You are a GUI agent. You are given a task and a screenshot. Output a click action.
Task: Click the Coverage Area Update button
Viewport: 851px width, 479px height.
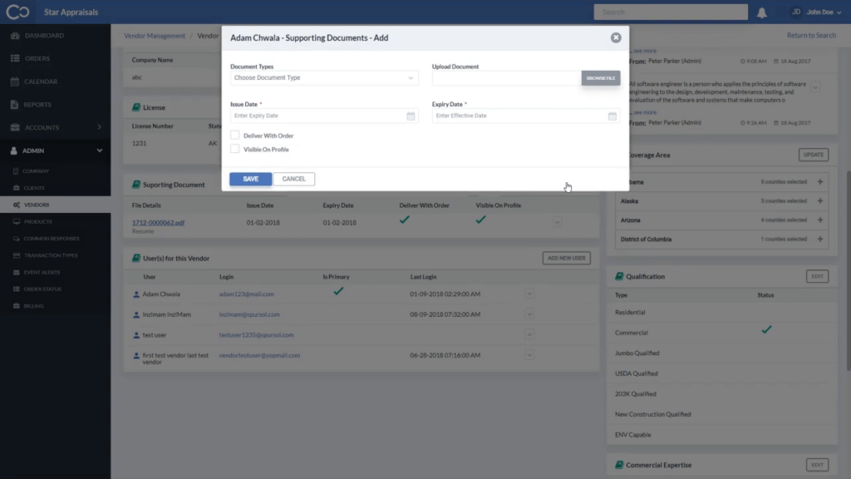point(813,155)
